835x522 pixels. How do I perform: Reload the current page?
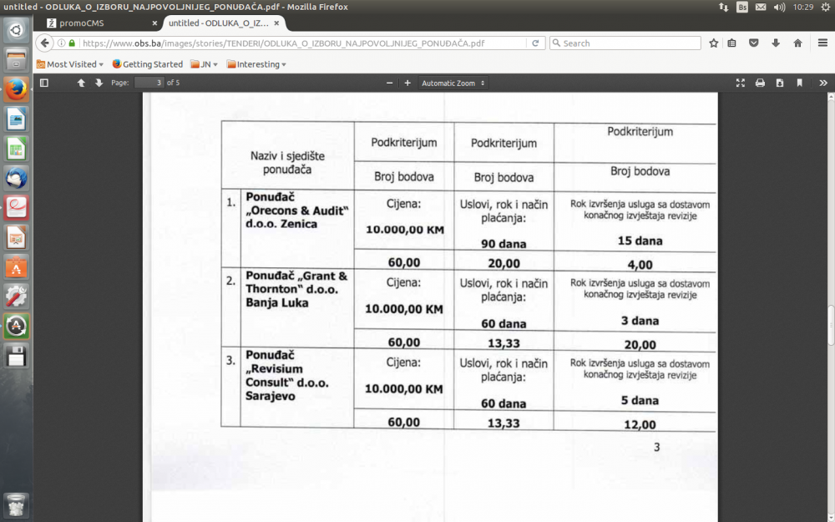point(536,43)
